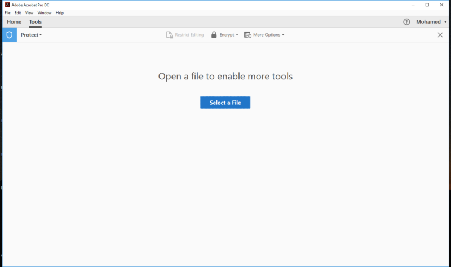Click the Adobe Acrobat logo in title bar
The image size is (451, 267).
tap(7, 5)
